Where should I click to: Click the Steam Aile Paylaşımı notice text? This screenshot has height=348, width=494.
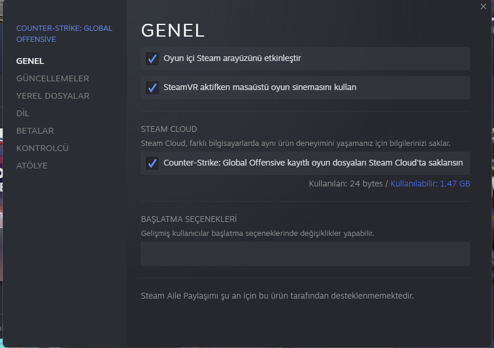[x=277, y=296]
